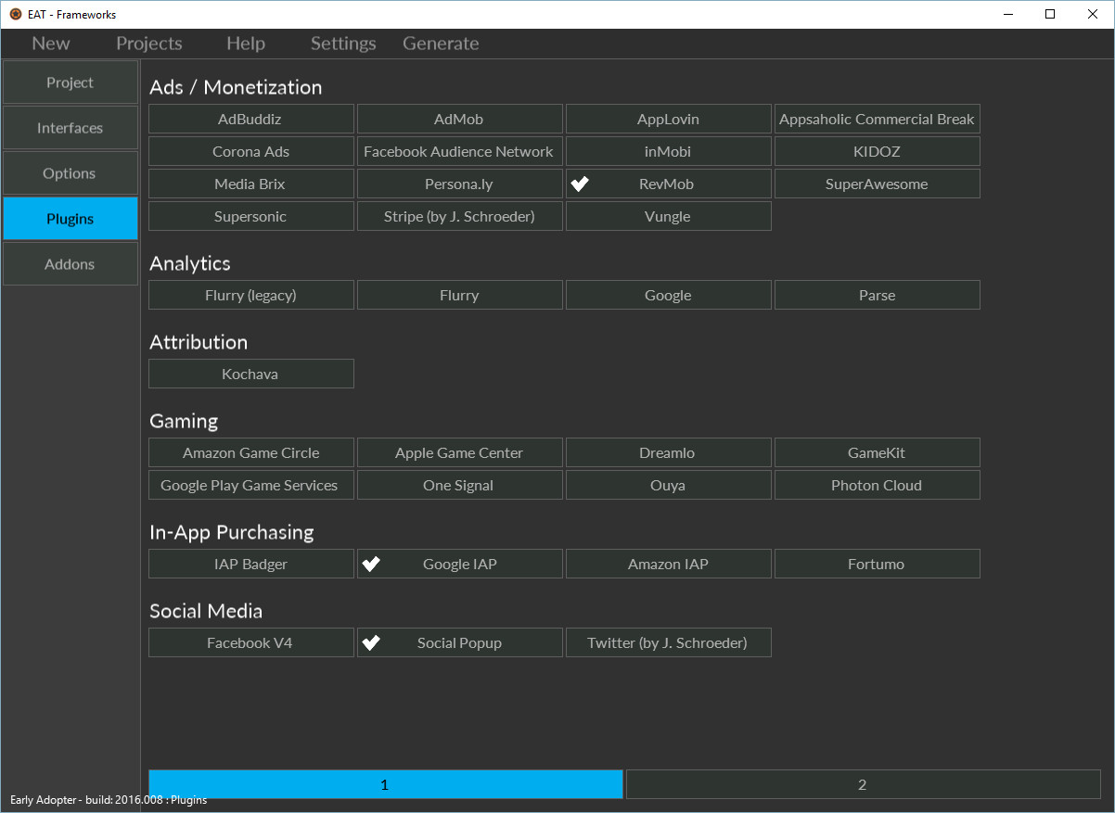Select the Parse analytics plugin
This screenshot has height=813, width=1115.
pyautogui.click(x=877, y=295)
